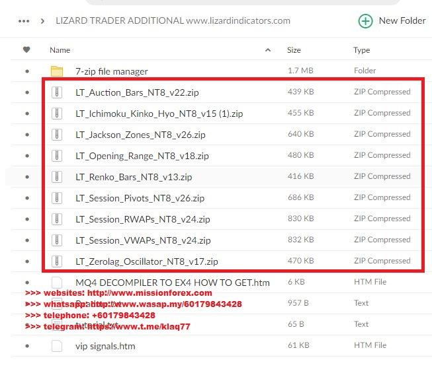Click zip icon for LT_Jackson_Zones_NT8_v26.zip

[x=57, y=135]
